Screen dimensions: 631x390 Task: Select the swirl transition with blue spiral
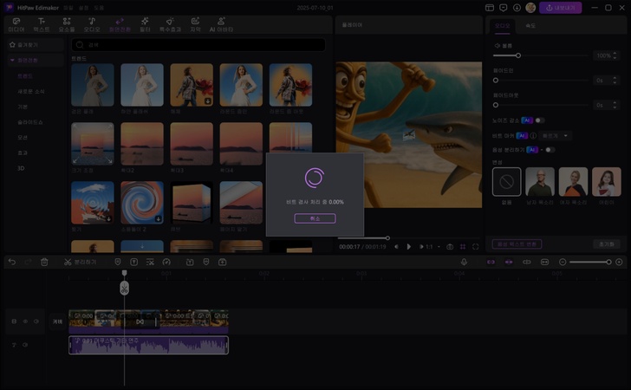click(142, 203)
